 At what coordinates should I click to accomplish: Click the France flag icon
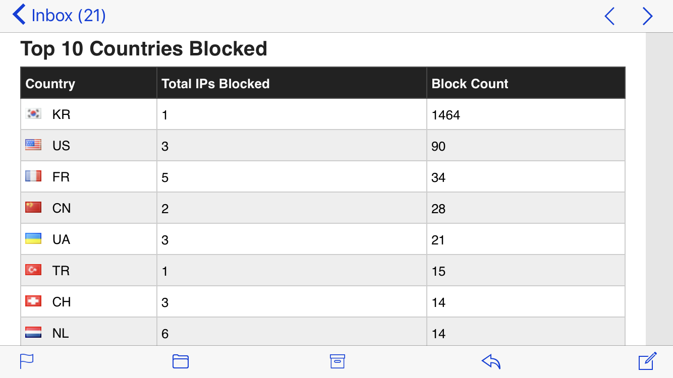[33, 176]
